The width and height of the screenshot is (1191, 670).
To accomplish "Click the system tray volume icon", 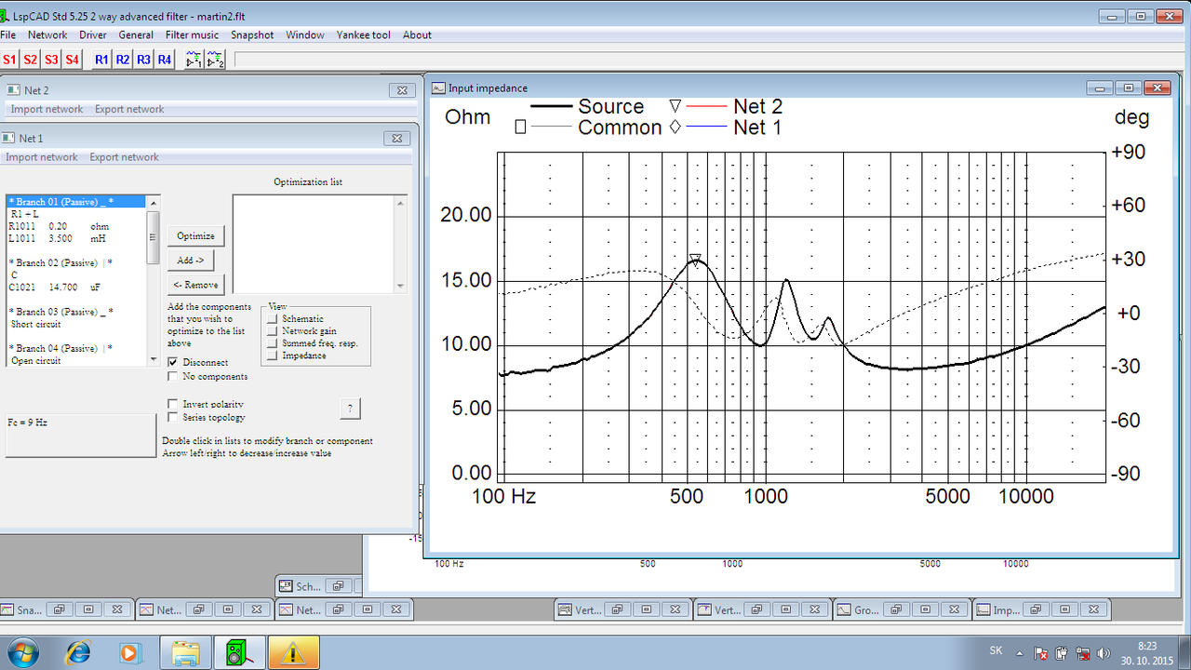I will click(1104, 653).
